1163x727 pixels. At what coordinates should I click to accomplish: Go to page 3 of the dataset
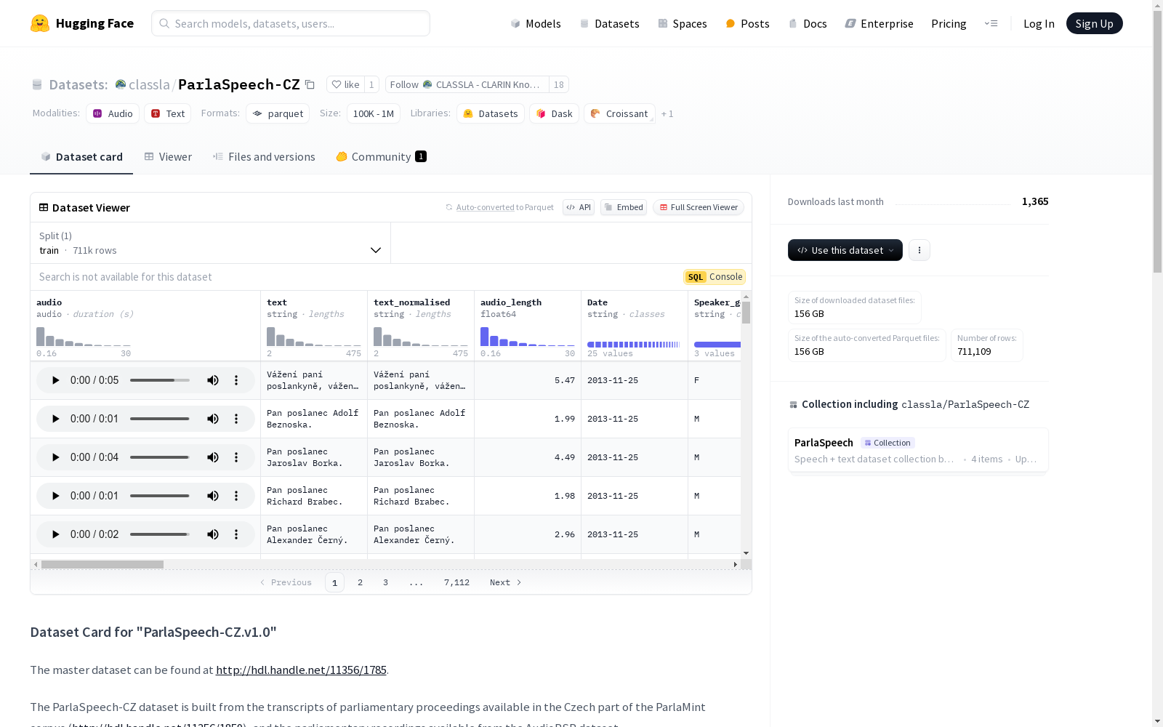(x=385, y=582)
